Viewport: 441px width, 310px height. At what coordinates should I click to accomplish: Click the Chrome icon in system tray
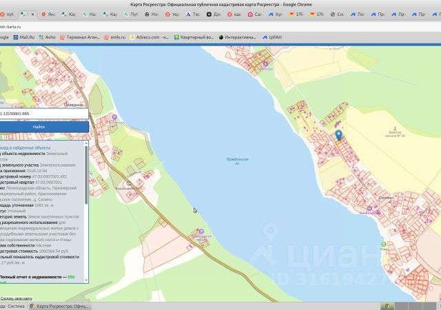click(x=387, y=306)
